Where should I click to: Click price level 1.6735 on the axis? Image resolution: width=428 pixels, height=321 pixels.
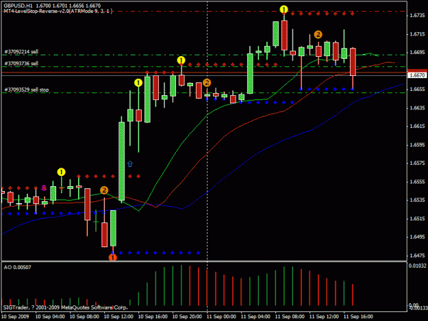point(418,16)
